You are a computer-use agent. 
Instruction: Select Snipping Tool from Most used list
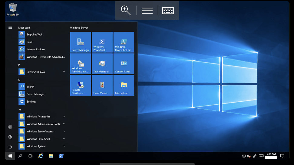pos(34,34)
